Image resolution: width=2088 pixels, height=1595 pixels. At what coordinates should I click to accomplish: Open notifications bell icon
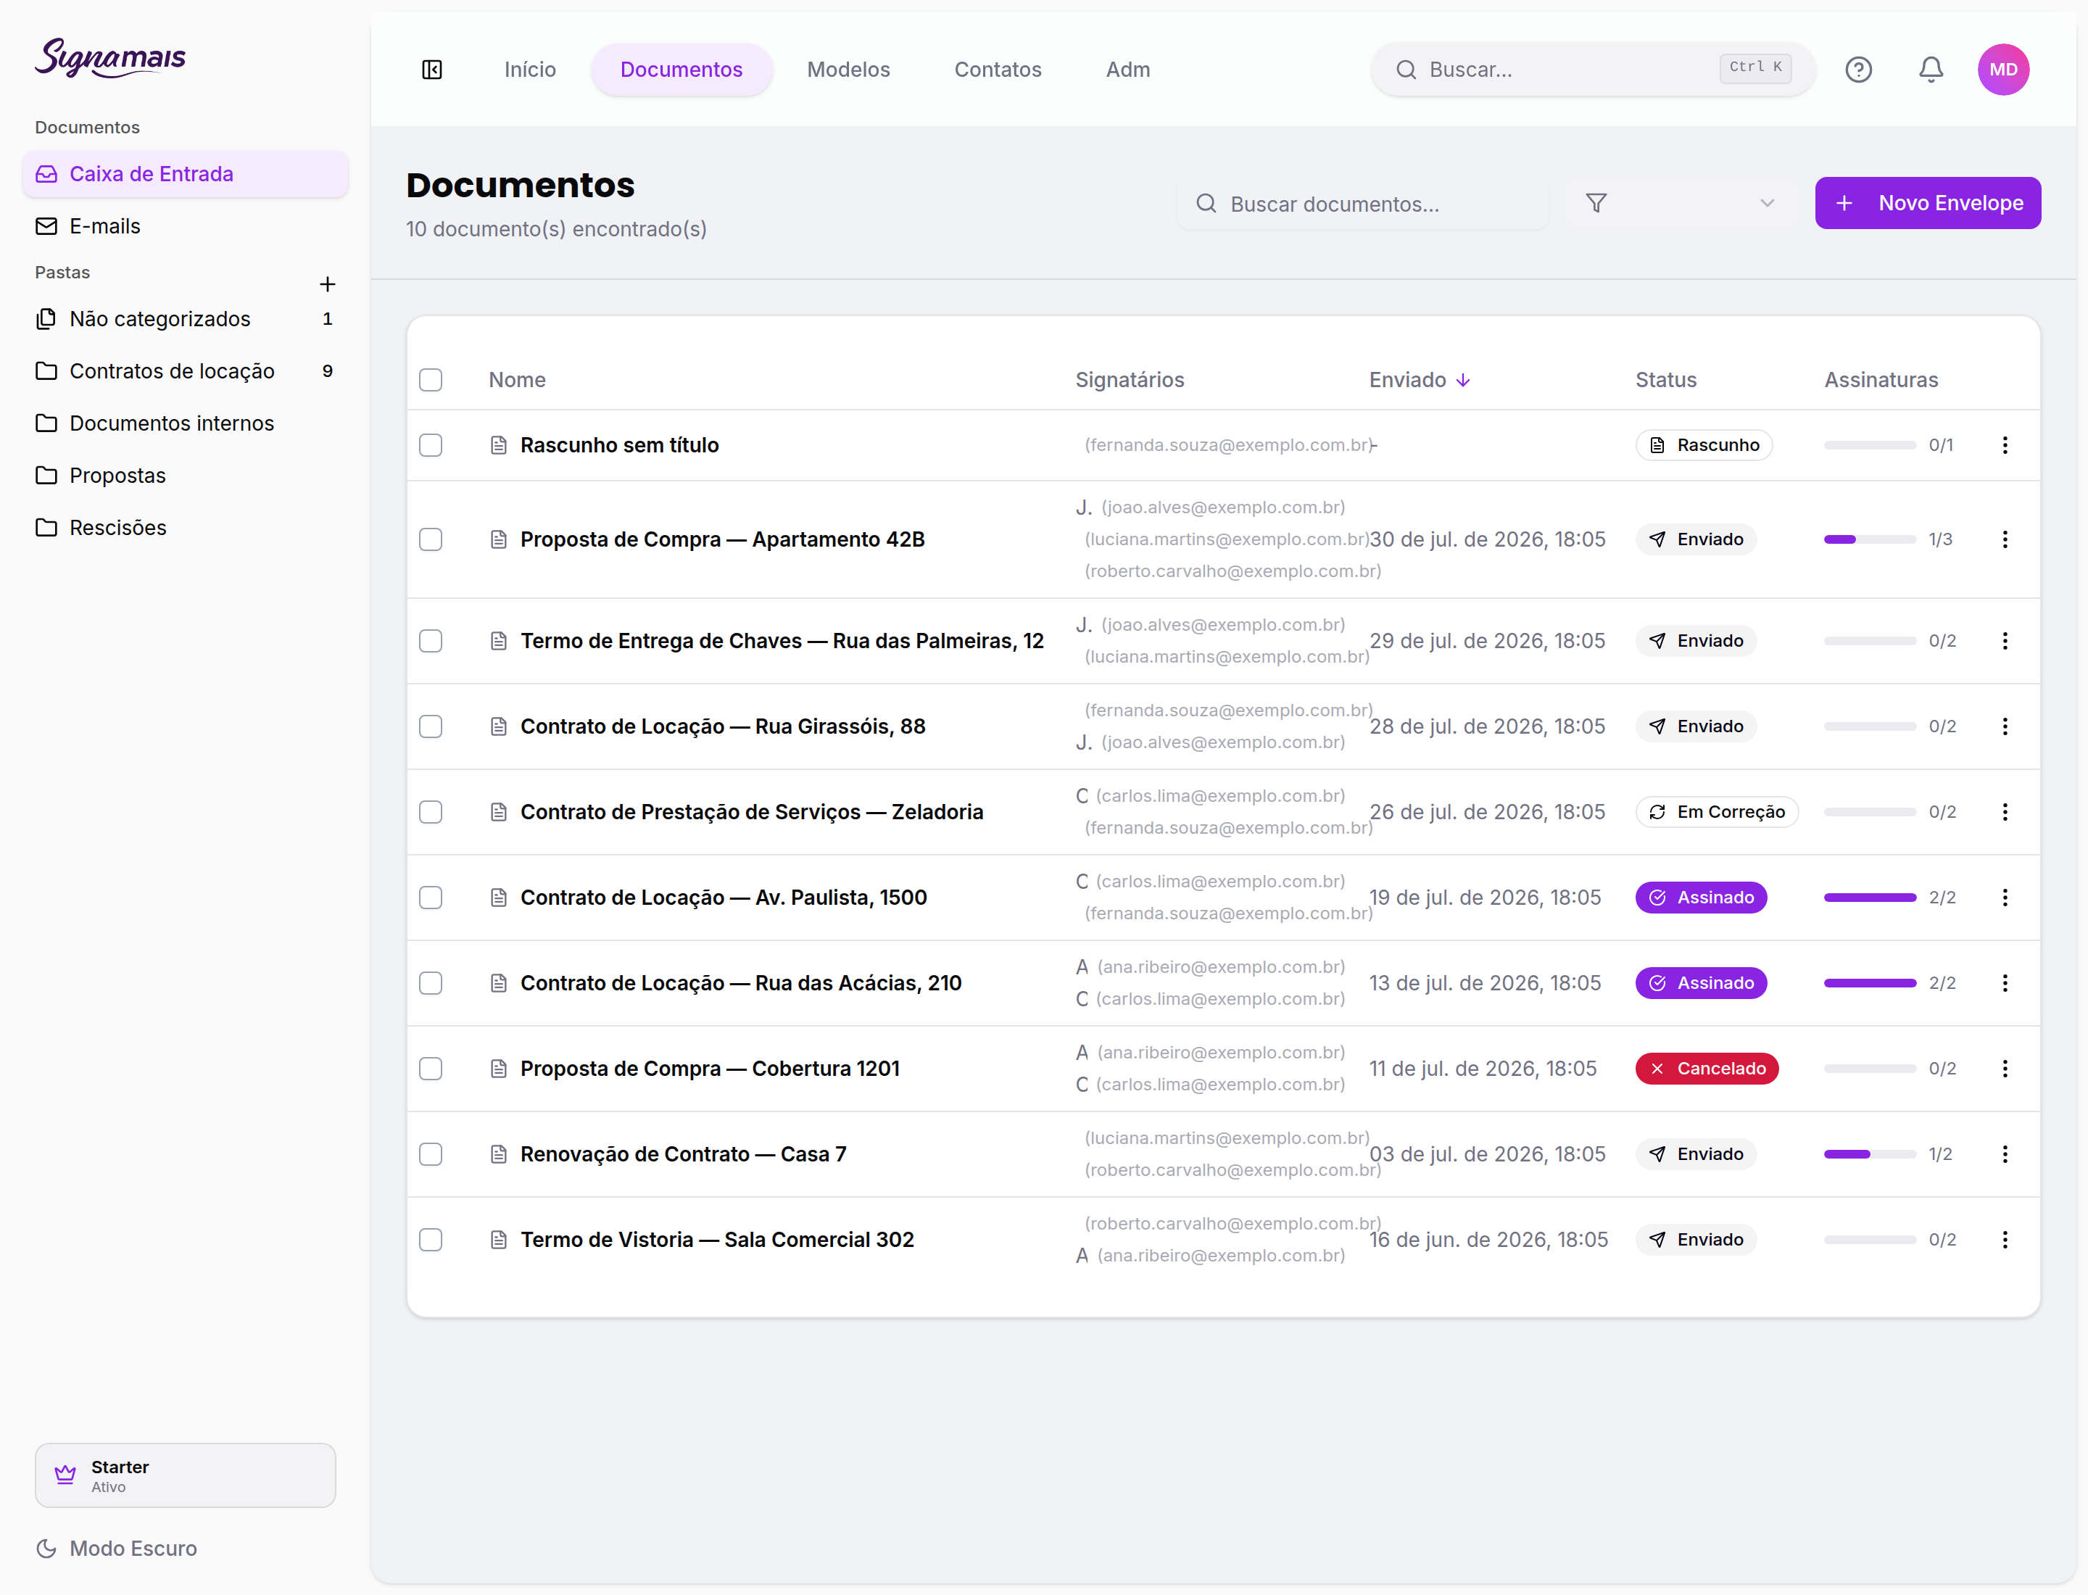pyautogui.click(x=1931, y=70)
